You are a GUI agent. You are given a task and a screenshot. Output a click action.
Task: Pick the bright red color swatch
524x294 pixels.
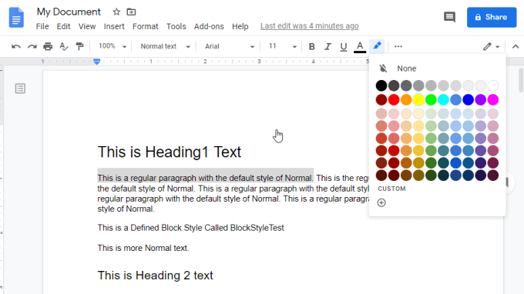coord(394,100)
